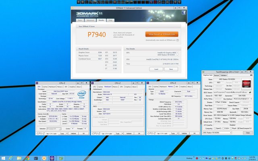The height and width of the screenshot is (161, 258).
Task: Toggle the PhysX checkbox in GPU-Z
Action: pyautogui.click(x=231, y=128)
